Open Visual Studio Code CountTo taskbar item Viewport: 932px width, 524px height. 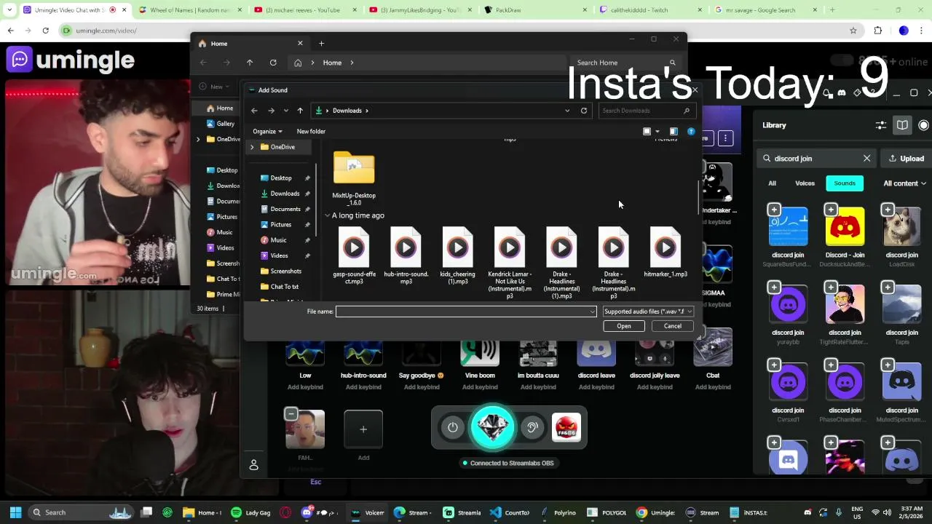tap(510, 512)
